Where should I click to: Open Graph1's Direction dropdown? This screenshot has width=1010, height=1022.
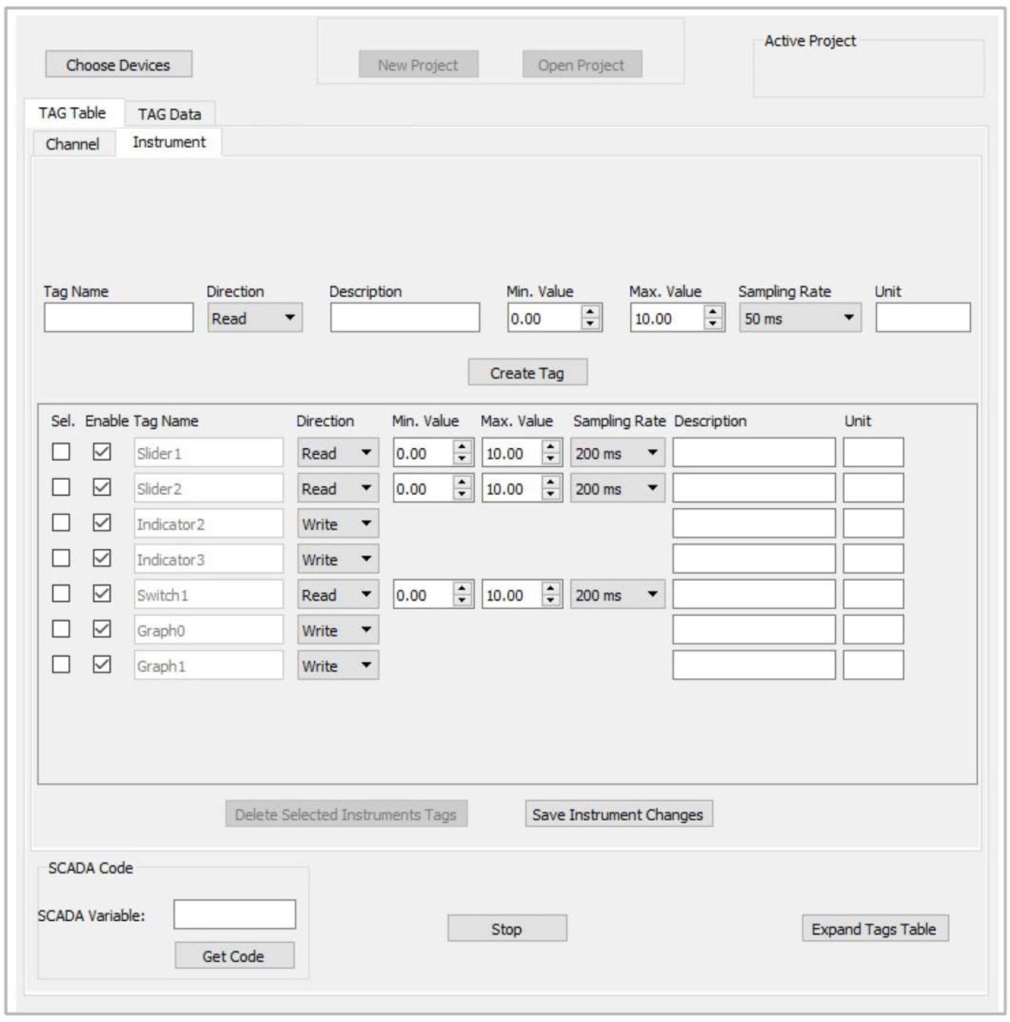[366, 665]
